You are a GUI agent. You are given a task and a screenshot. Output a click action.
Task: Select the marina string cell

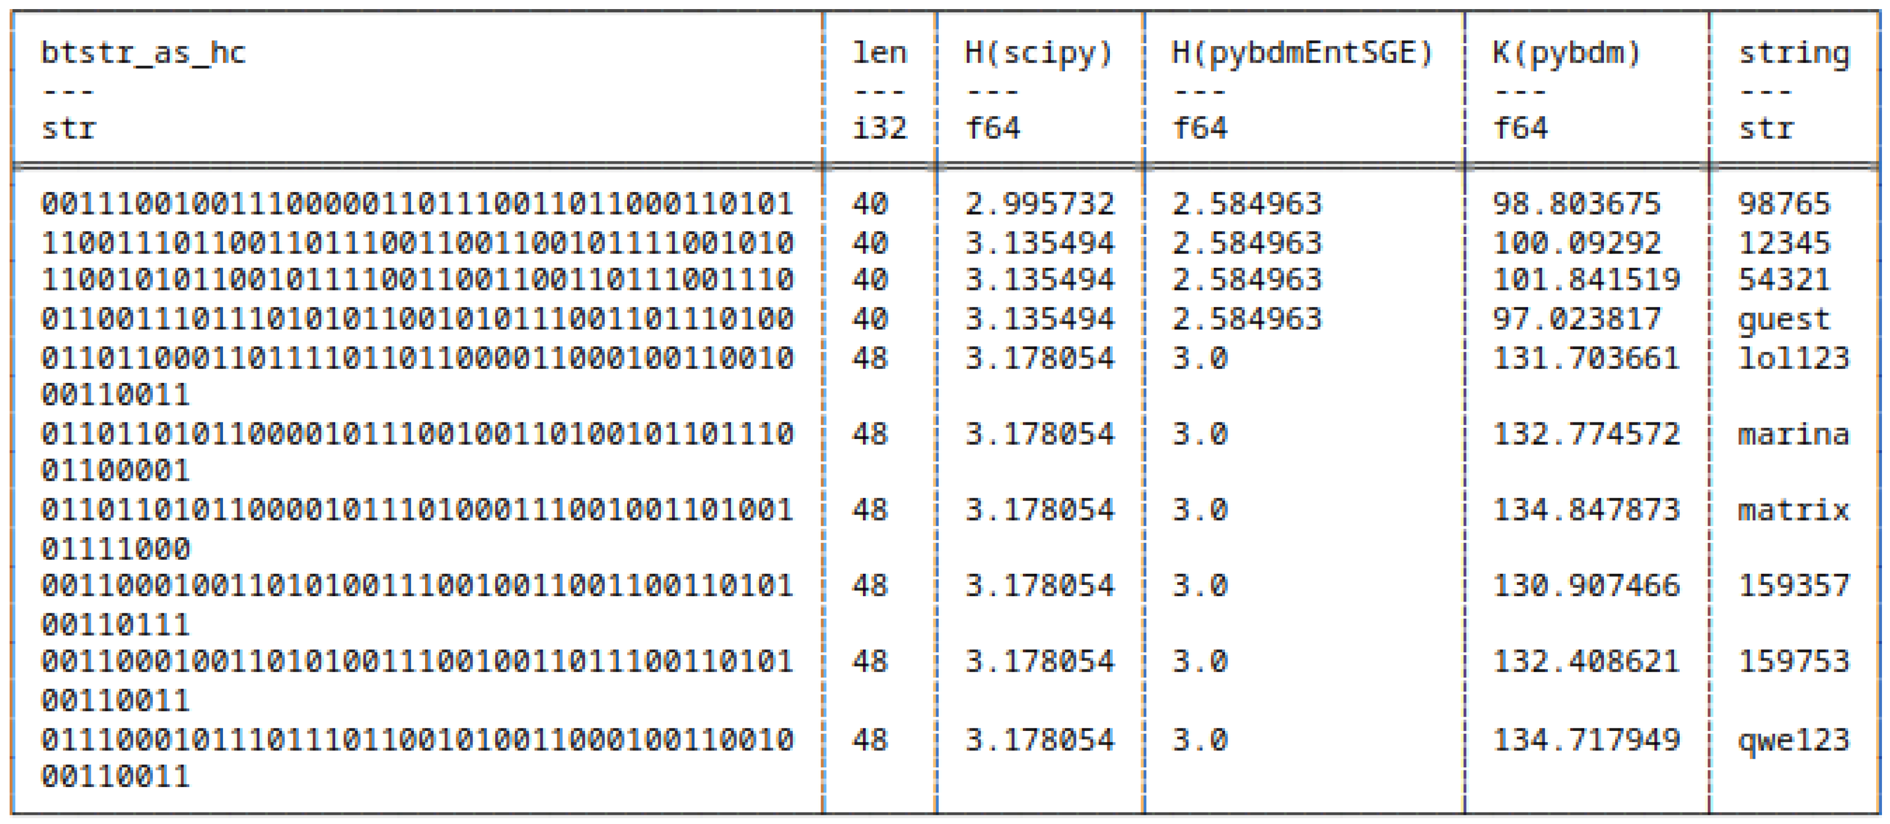click(1793, 434)
